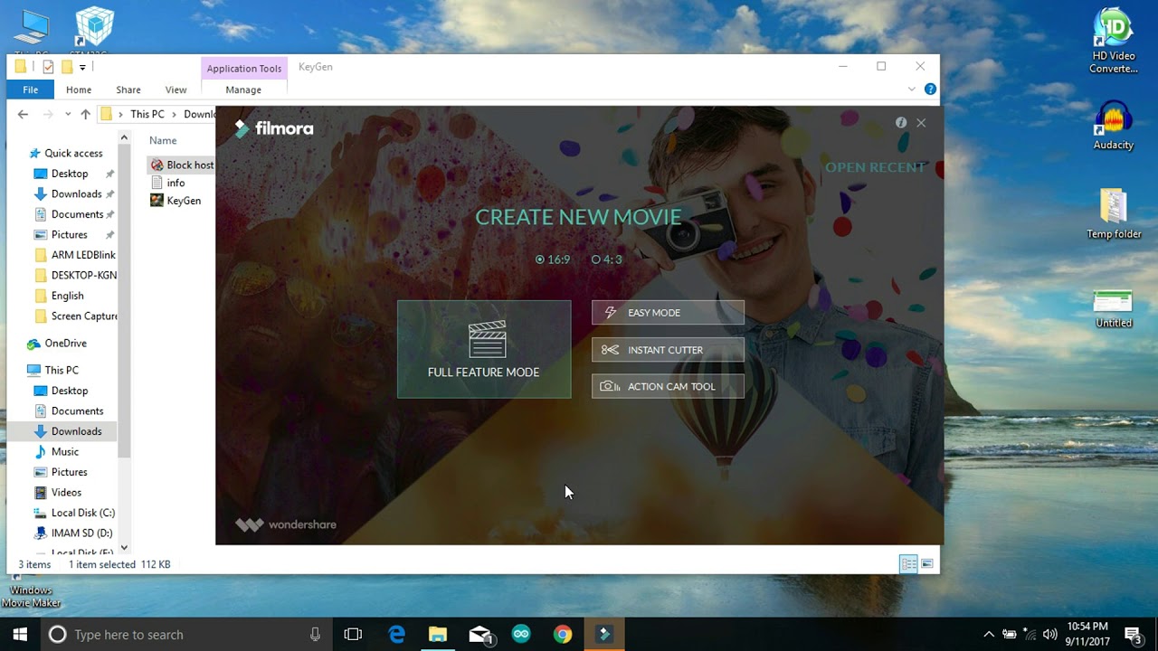Switch Explorer to details view
1158x651 pixels.
pos(908,564)
